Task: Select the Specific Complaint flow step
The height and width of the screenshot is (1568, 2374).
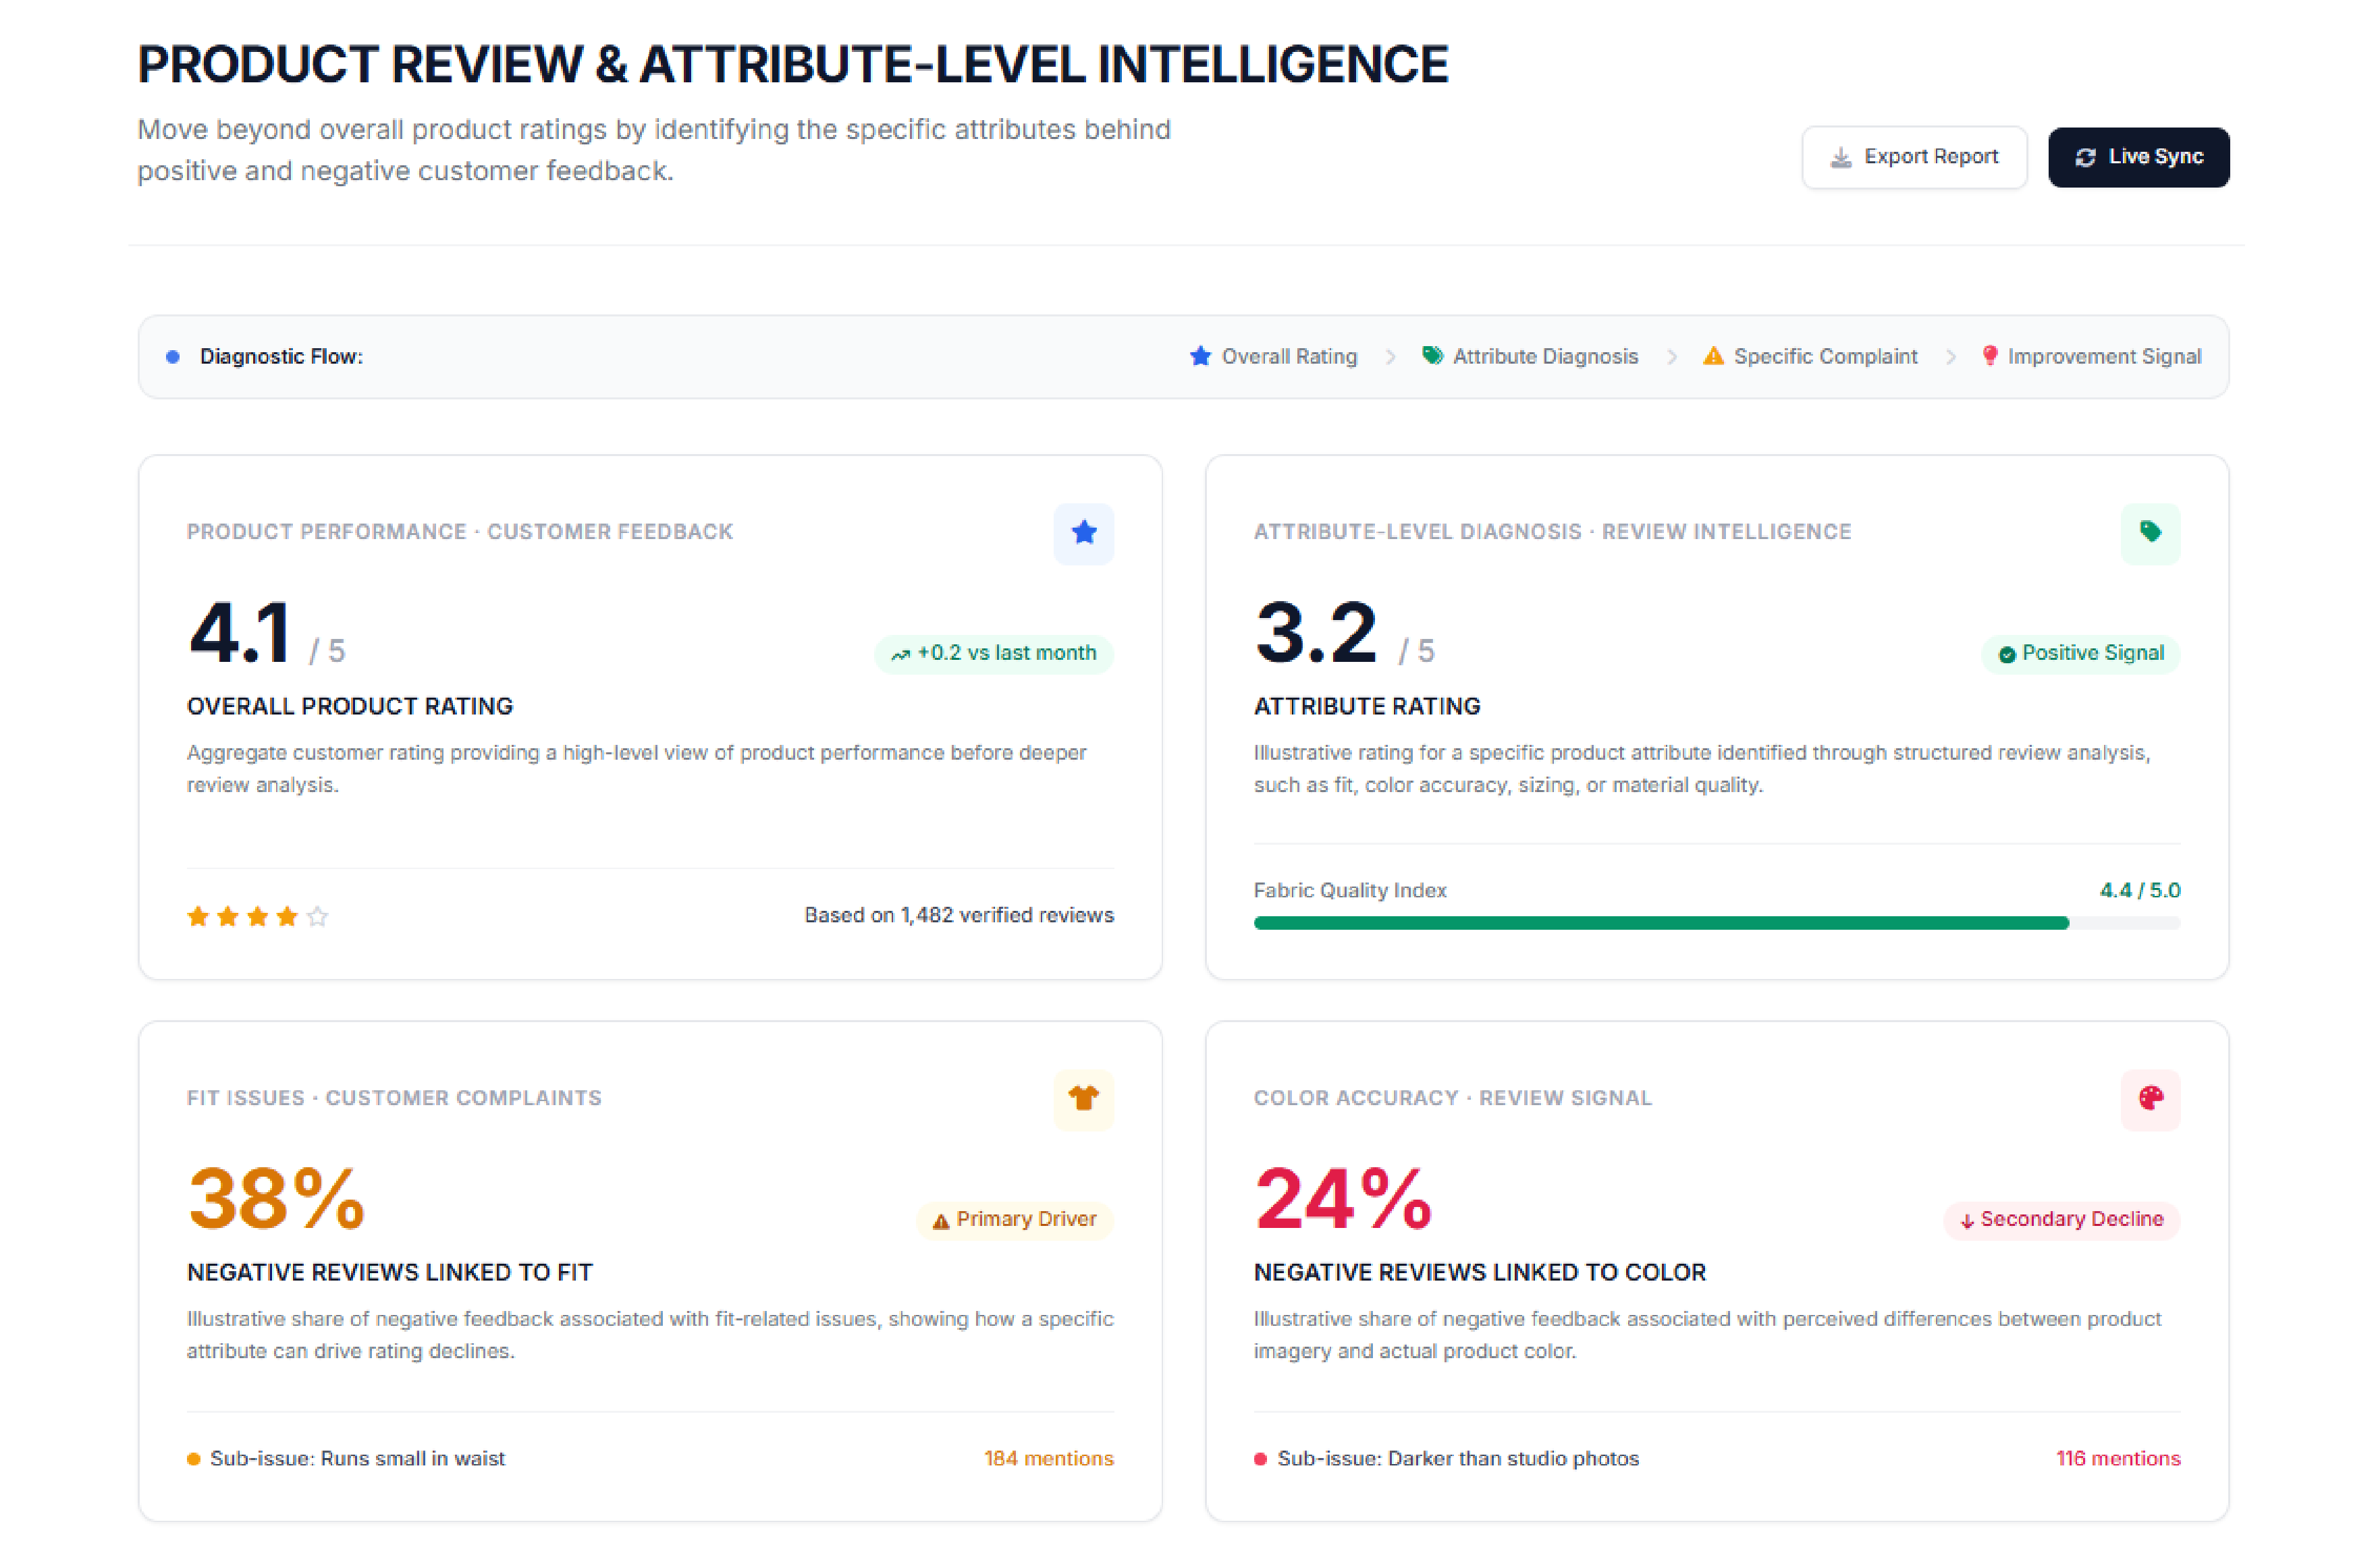Action: point(1810,357)
